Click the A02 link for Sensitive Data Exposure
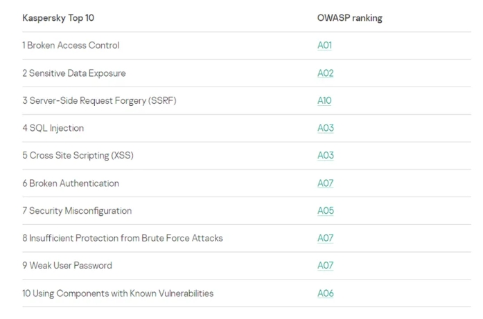 (x=325, y=73)
